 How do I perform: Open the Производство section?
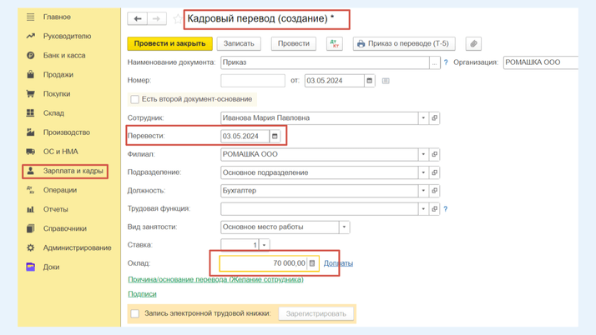coord(66,132)
